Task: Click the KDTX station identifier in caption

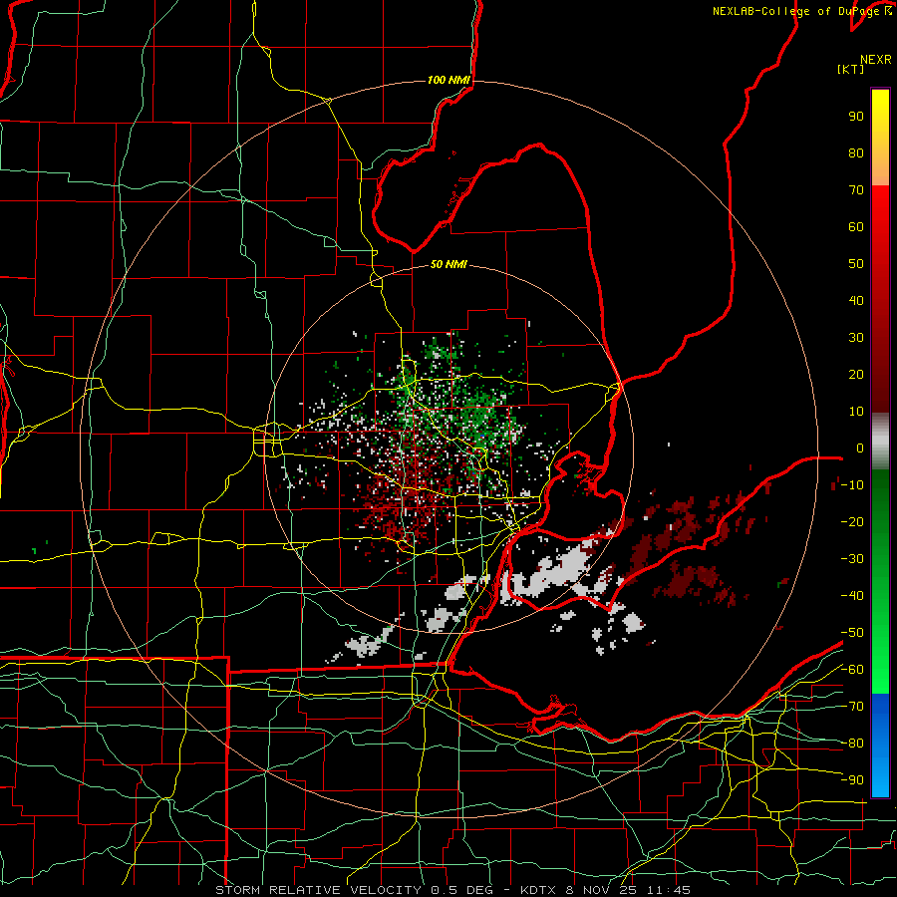Action: 538,890
